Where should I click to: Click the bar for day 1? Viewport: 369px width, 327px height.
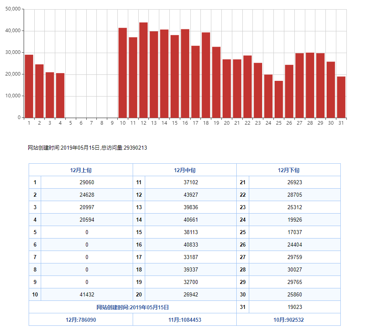[29, 86]
